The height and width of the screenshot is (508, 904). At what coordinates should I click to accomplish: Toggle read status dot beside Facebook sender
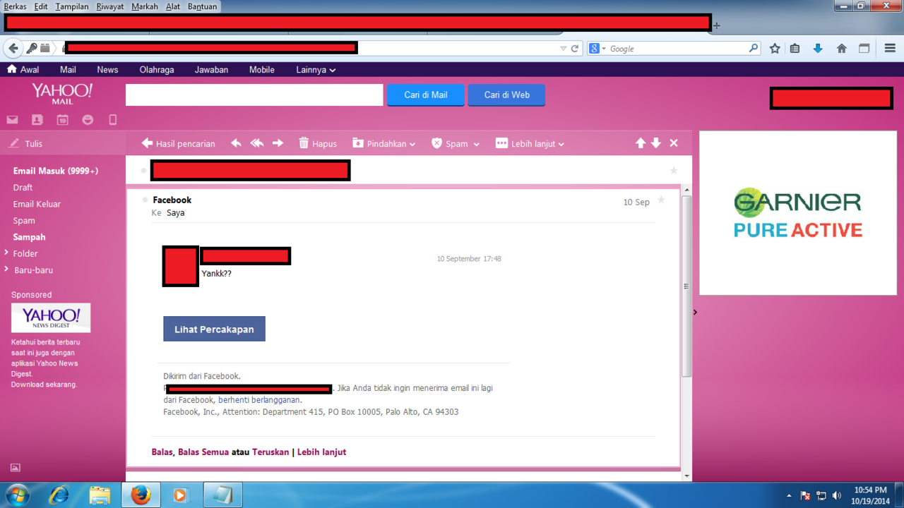point(145,200)
